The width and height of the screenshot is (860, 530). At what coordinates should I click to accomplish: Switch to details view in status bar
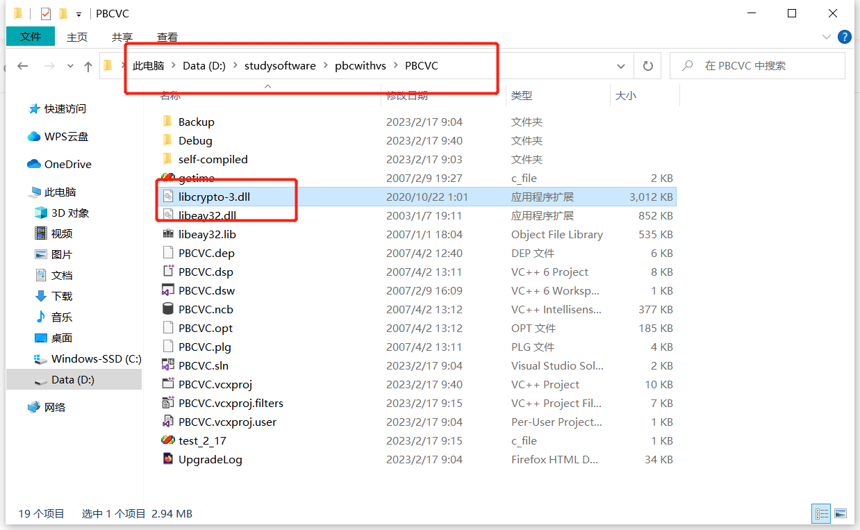[x=821, y=513]
